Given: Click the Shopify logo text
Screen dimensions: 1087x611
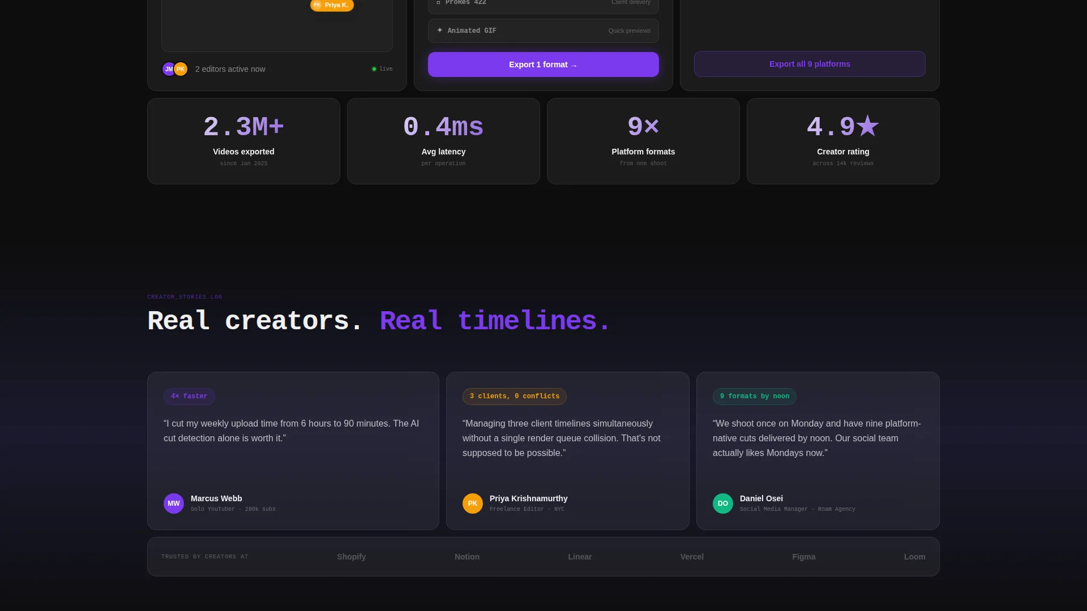Looking at the screenshot, I should 352,557.
